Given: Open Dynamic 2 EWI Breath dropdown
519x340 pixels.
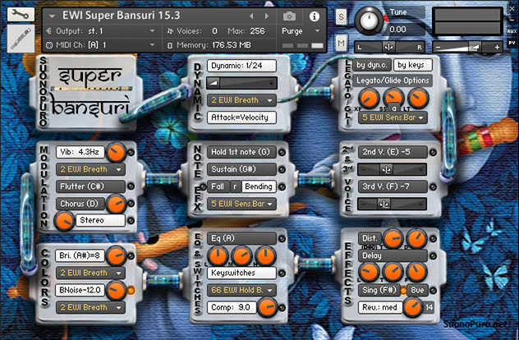Looking at the screenshot, I should point(241,100).
